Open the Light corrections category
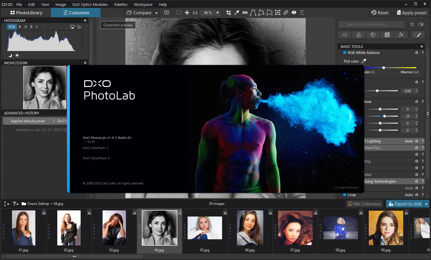The image size is (431, 260). pos(344,35)
